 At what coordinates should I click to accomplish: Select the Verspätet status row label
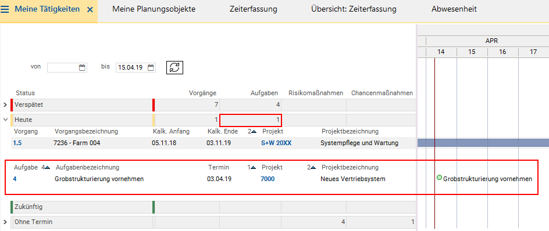pos(29,104)
